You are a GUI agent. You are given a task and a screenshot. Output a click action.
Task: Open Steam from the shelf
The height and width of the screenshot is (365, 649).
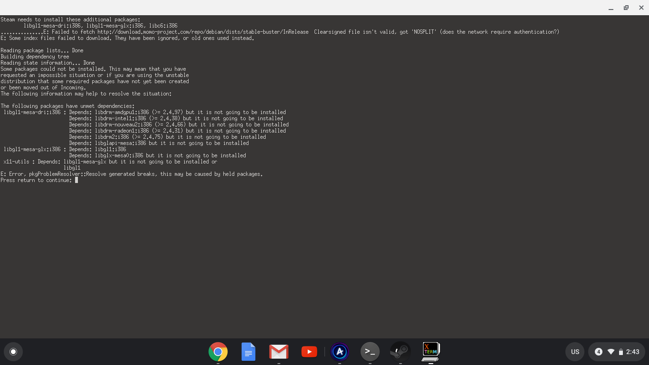click(x=401, y=352)
